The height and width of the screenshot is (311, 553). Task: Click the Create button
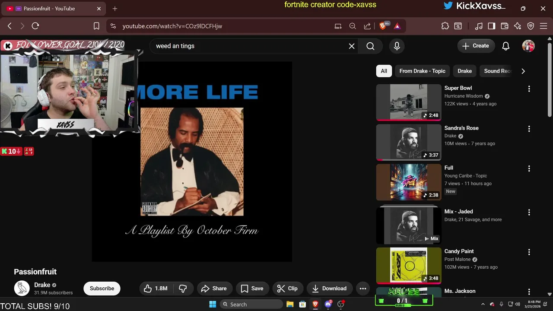point(476,46)
